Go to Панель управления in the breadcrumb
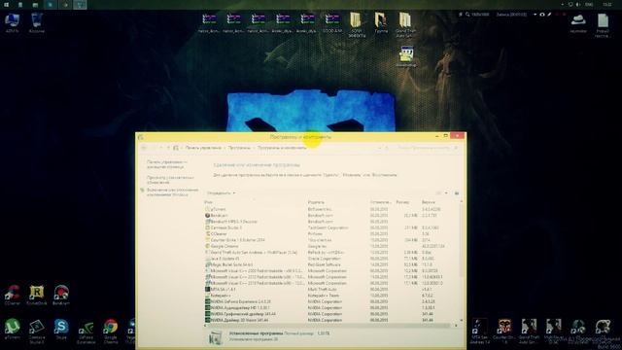The height and width of the screenshot is (350, 622). 203,148
